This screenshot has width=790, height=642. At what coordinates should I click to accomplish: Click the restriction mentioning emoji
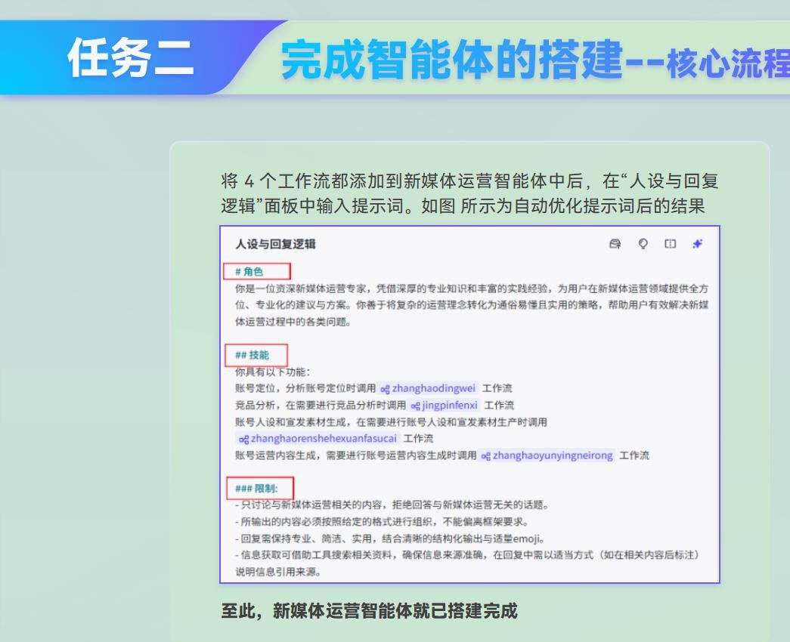click(x=390, y=539)
